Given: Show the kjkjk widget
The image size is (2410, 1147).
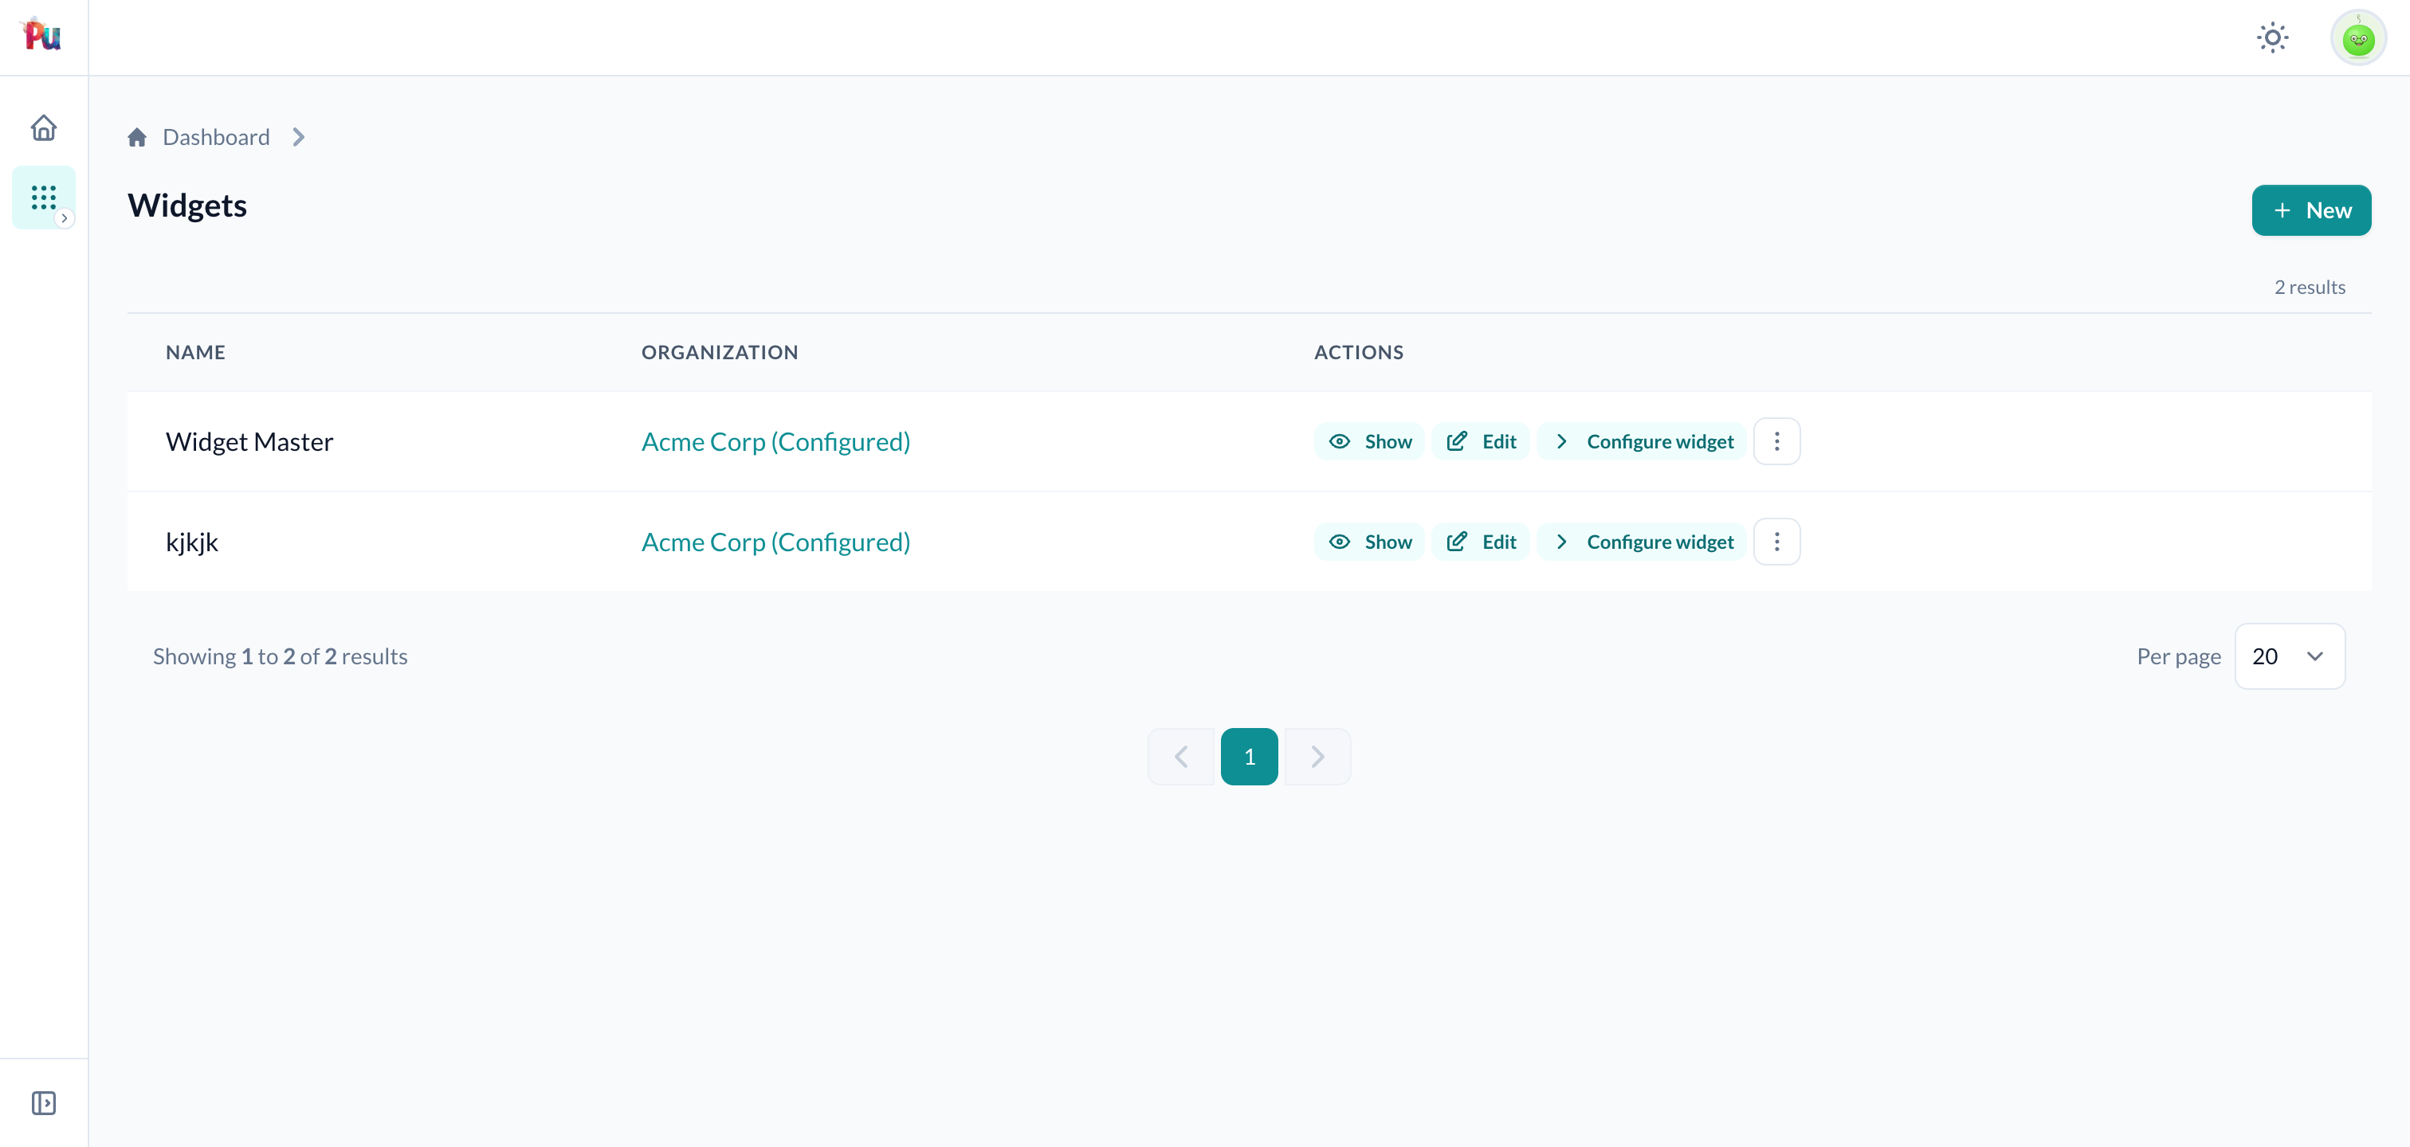Looking at the screenshot, I should 1370,542.
